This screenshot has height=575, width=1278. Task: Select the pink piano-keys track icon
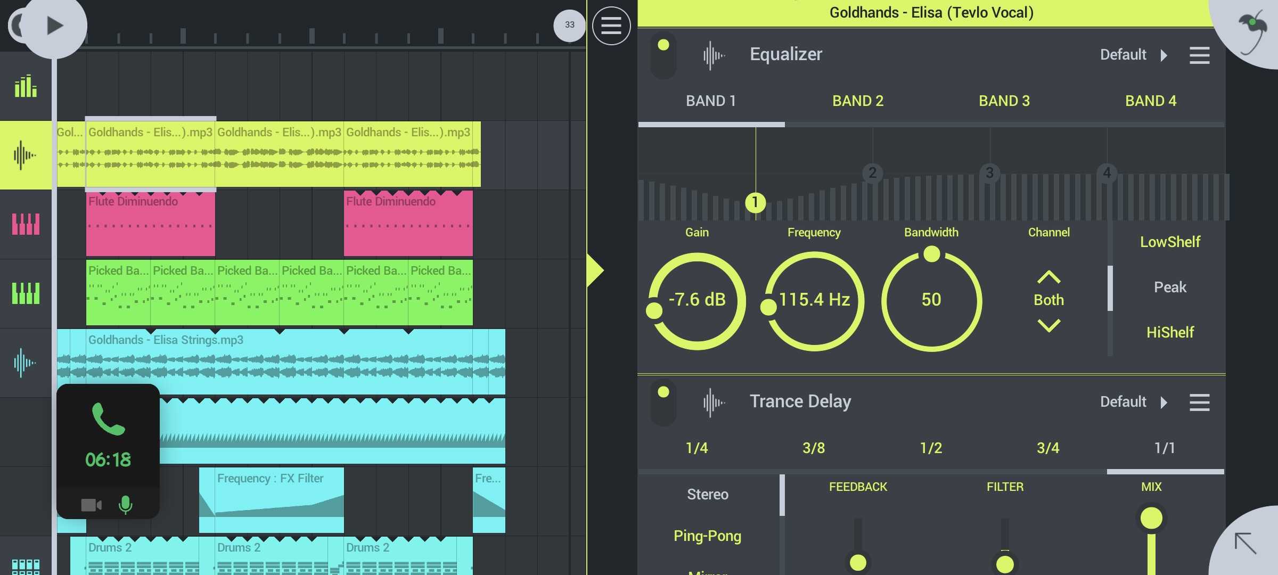click(x=26, y=224)
